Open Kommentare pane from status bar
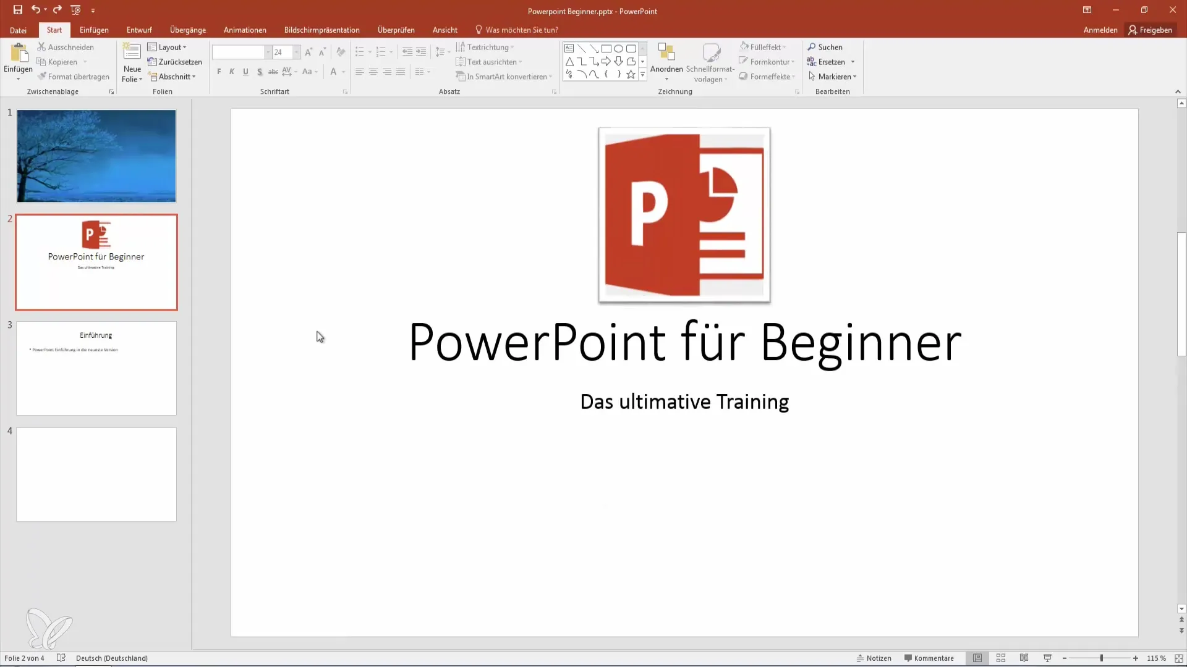1187x667 pixels. point(929,658)
